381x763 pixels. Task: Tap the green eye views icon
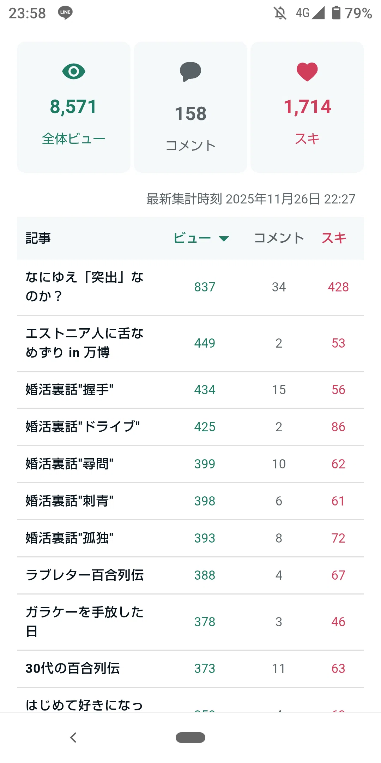(x=74, y=72)
